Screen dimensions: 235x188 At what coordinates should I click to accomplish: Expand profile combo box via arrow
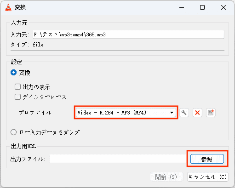tap(172, 113)
